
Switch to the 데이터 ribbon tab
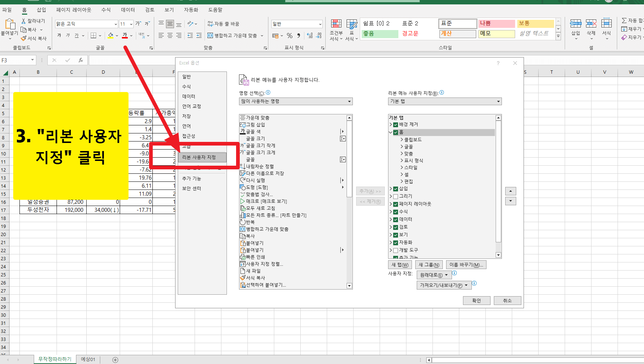tap(127, 10)
